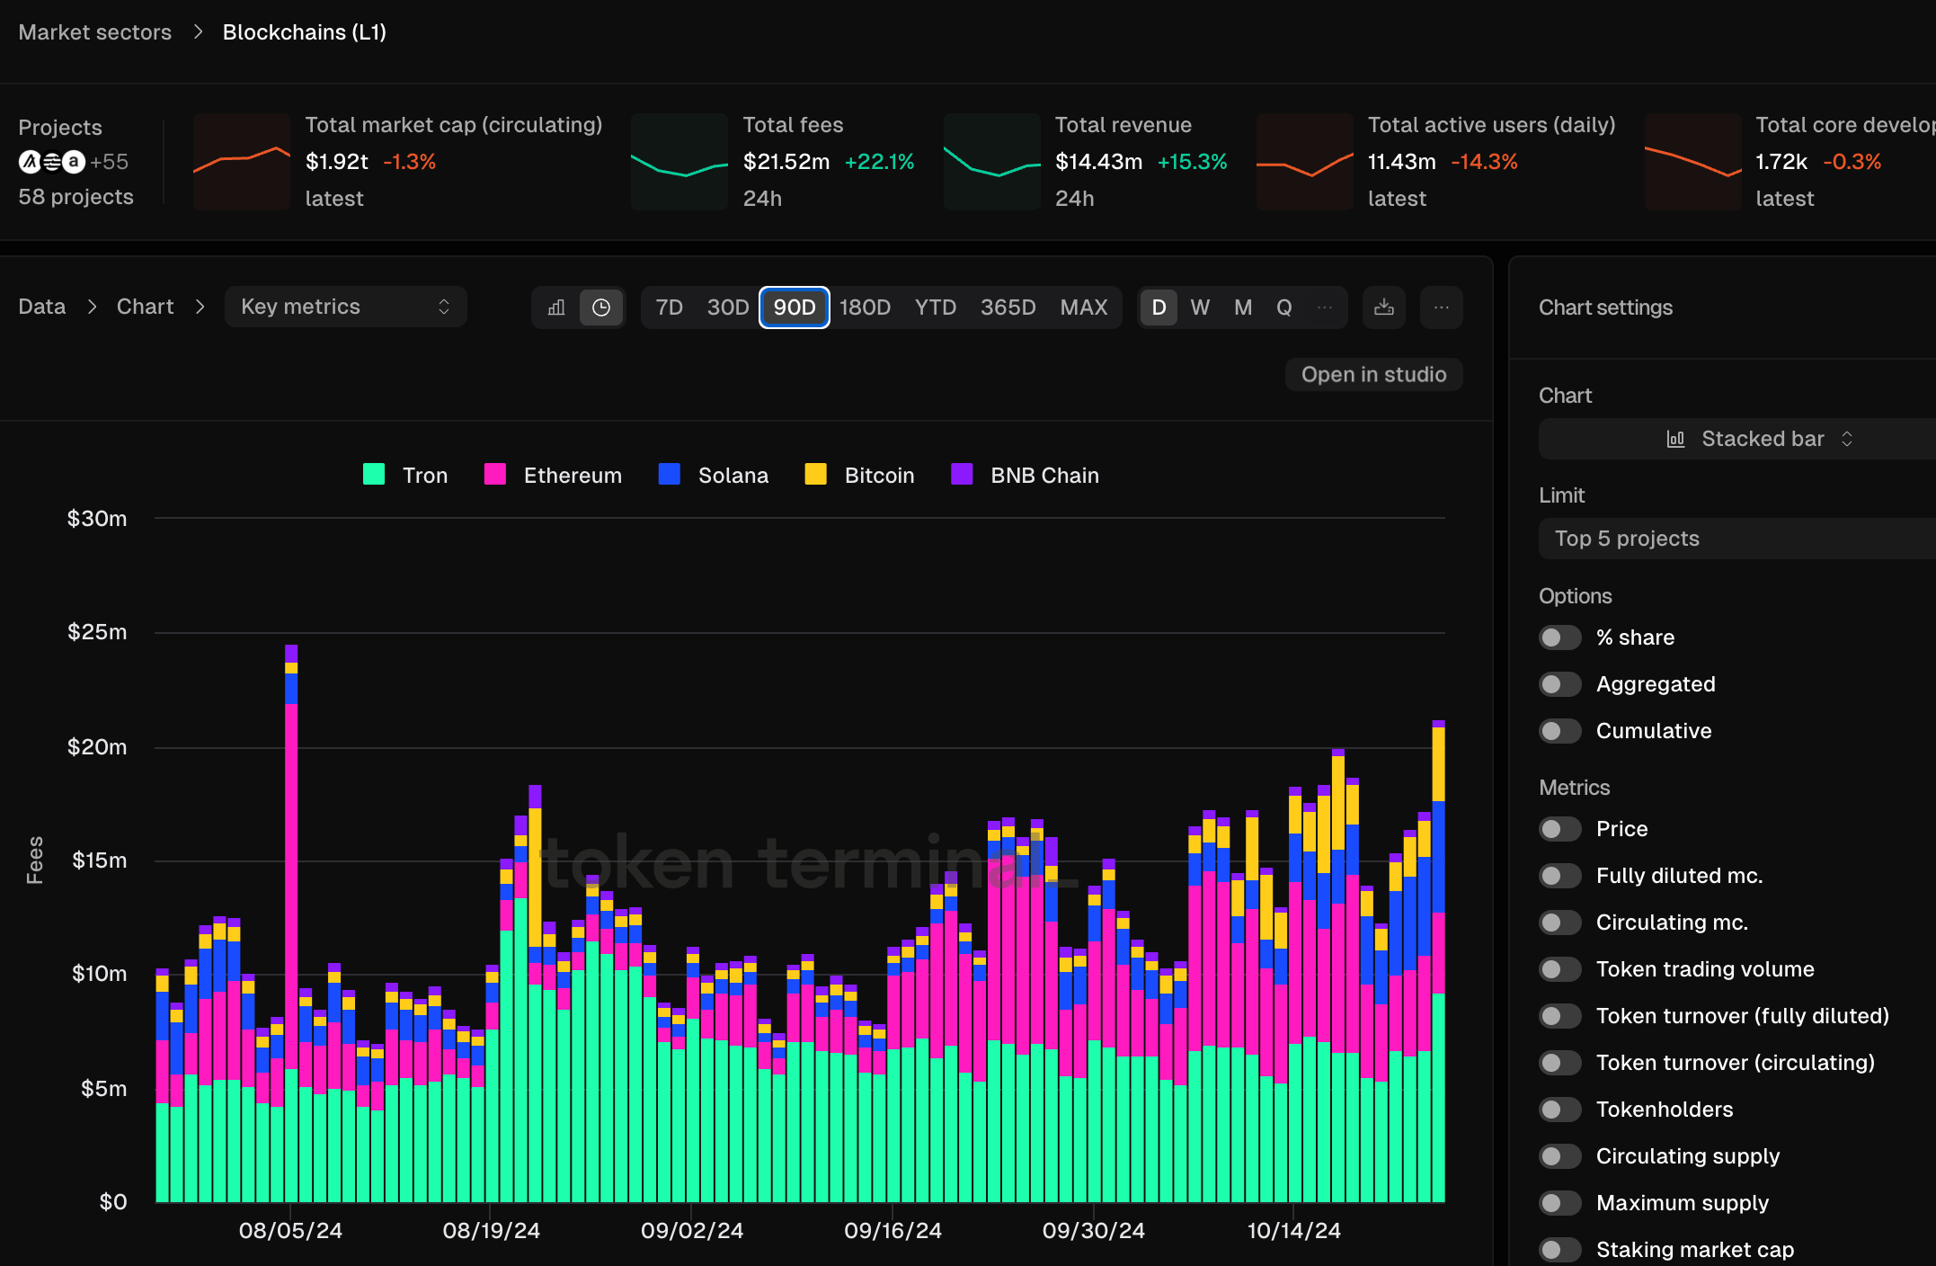Enable the % share option
Screen dimensions: 1936x1266
pyautogui.click(x=1559, y=637)
